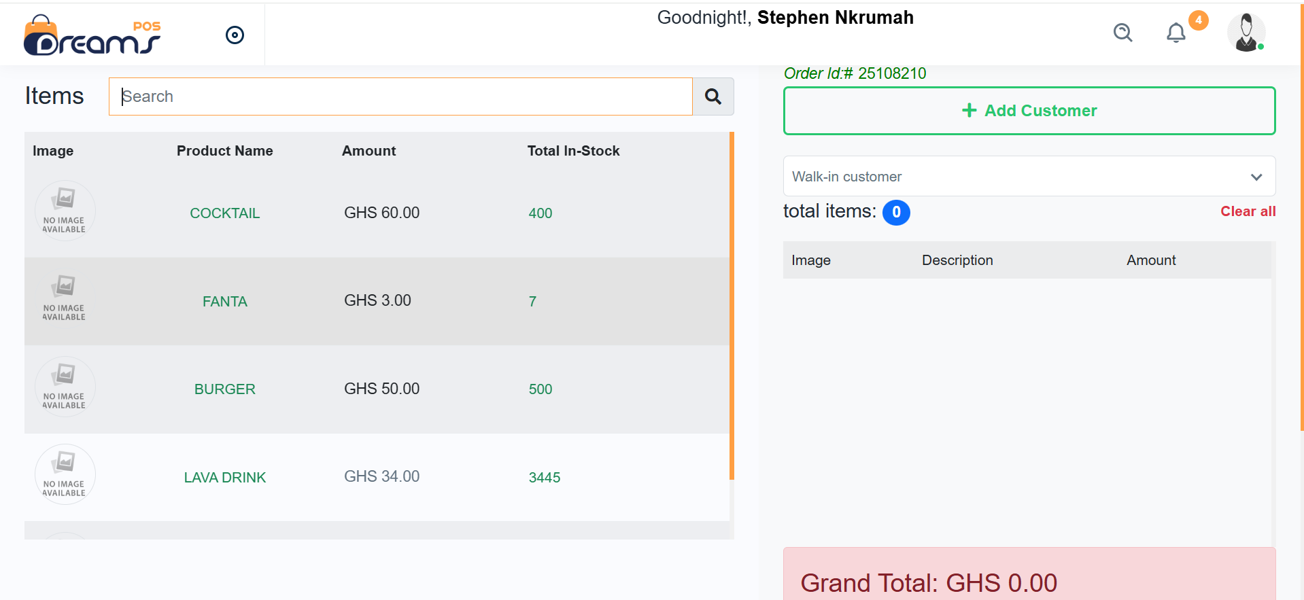
Task: Expand the Walk-in customer dropdown
Action: pos(1029,177)
